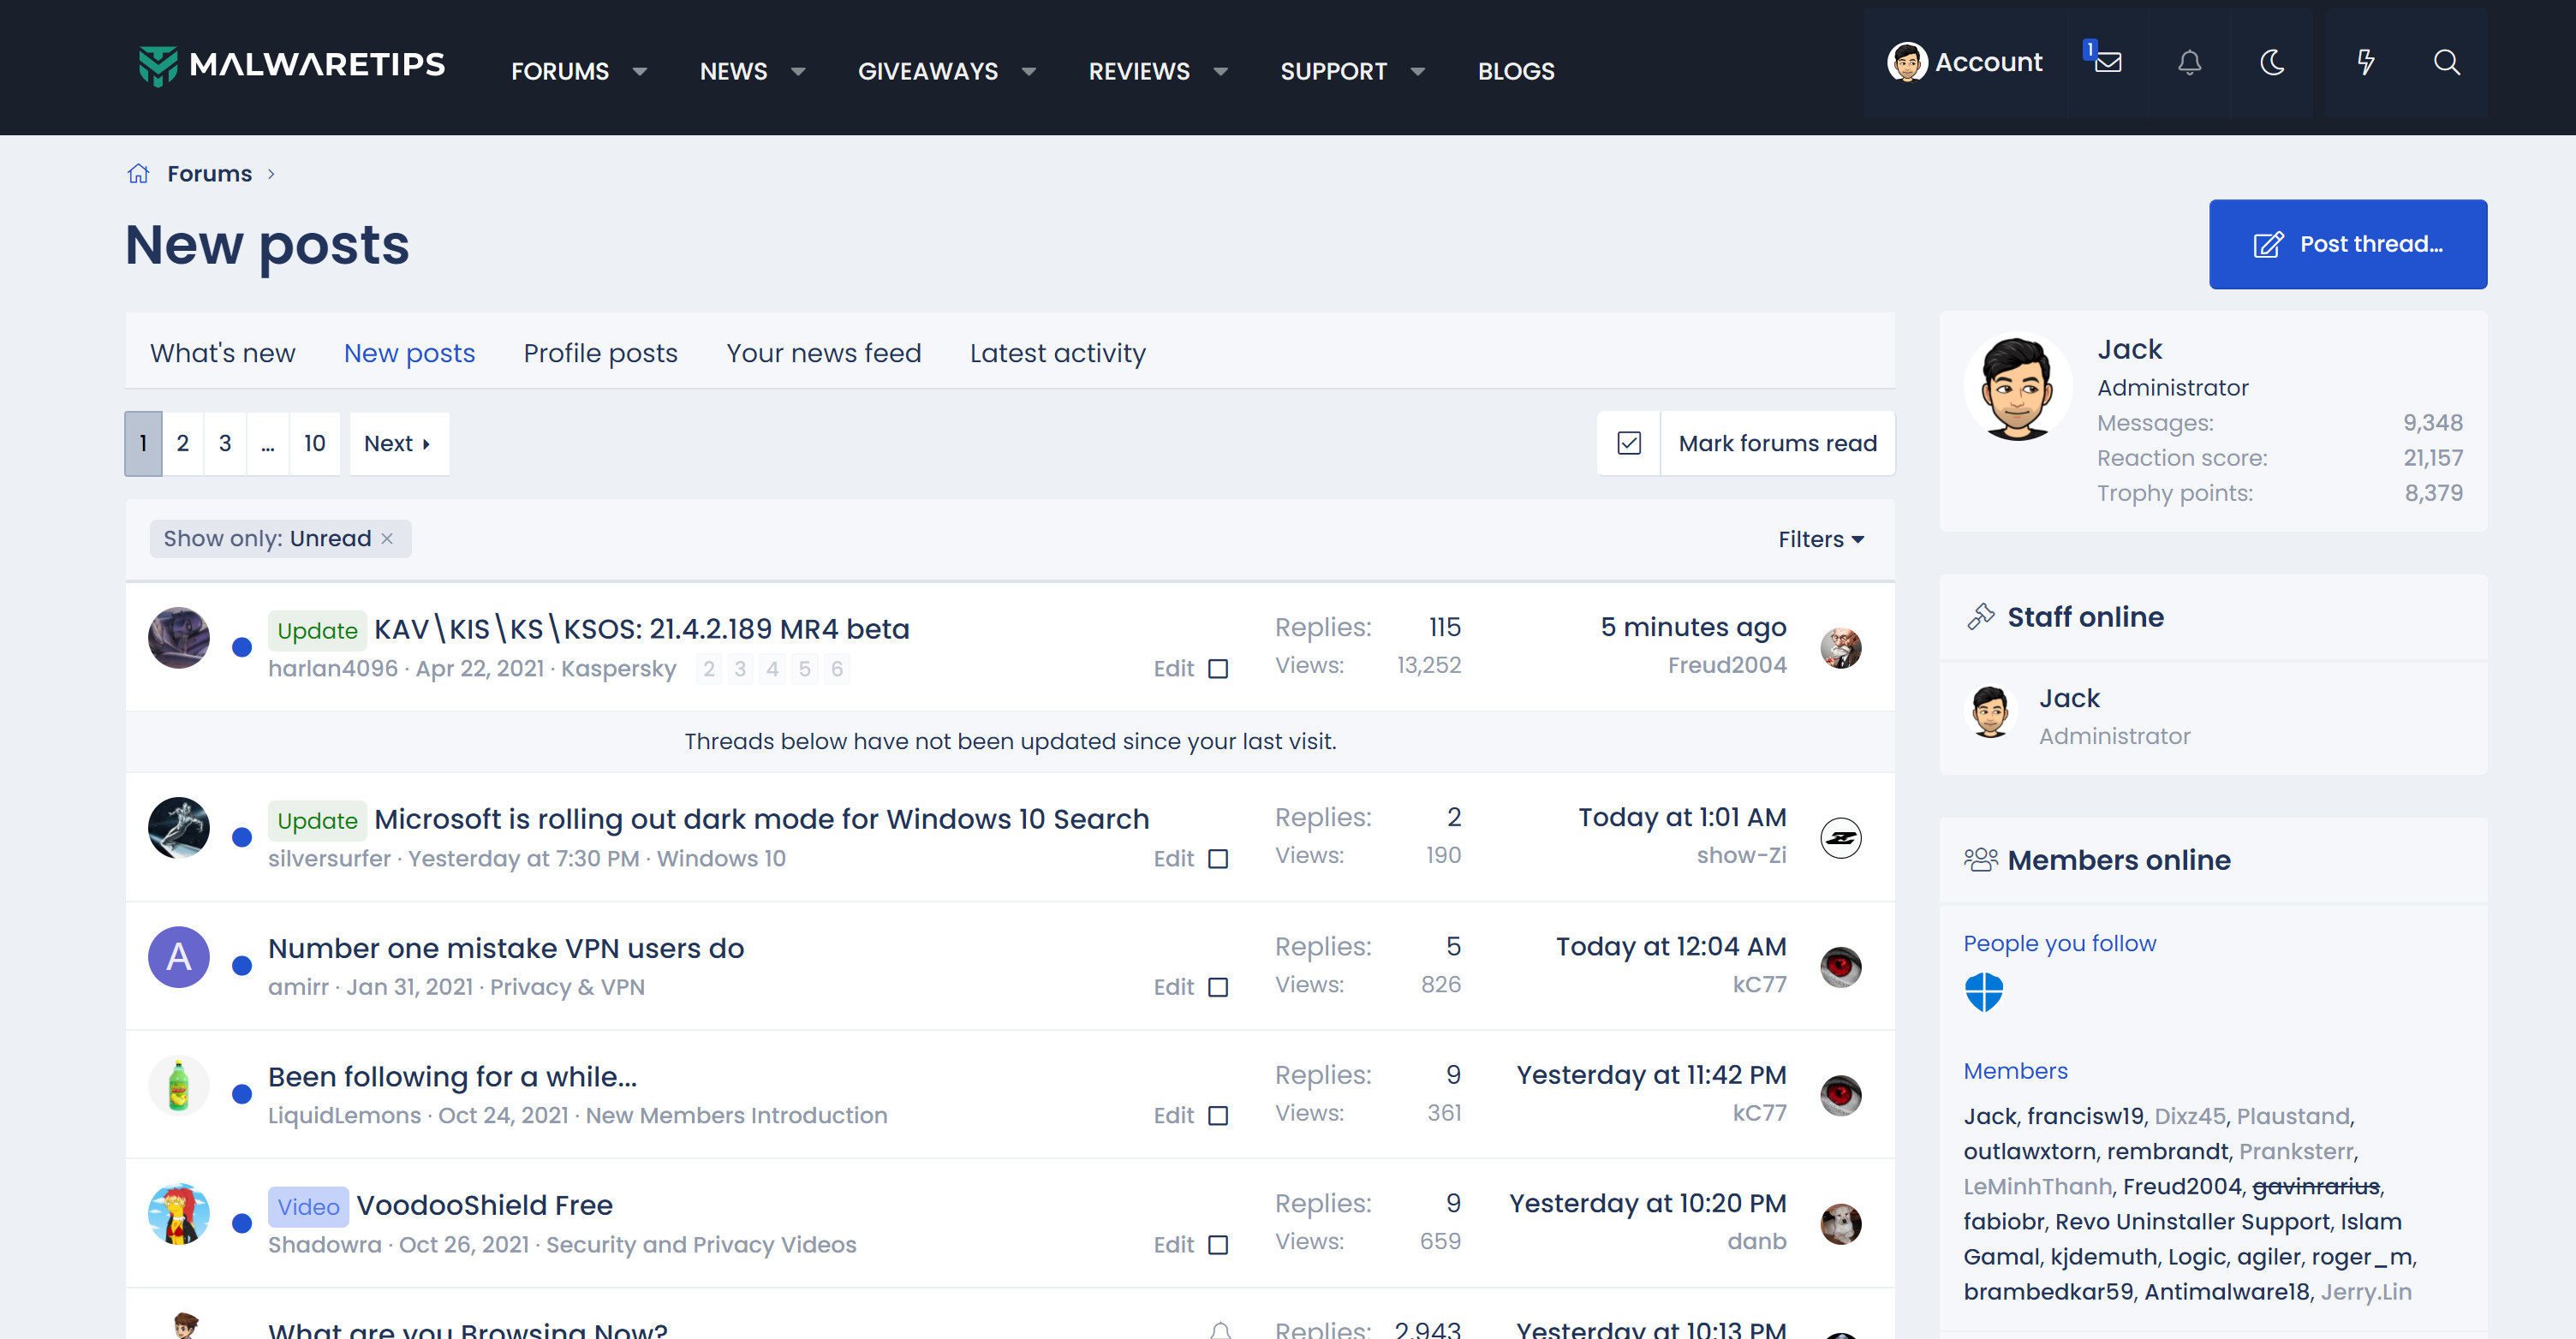The image size is (2576, 1339).
Task: Tick checkbox for VPN mistake thread
Action: pyautogui.click(x=1218, y=987)
